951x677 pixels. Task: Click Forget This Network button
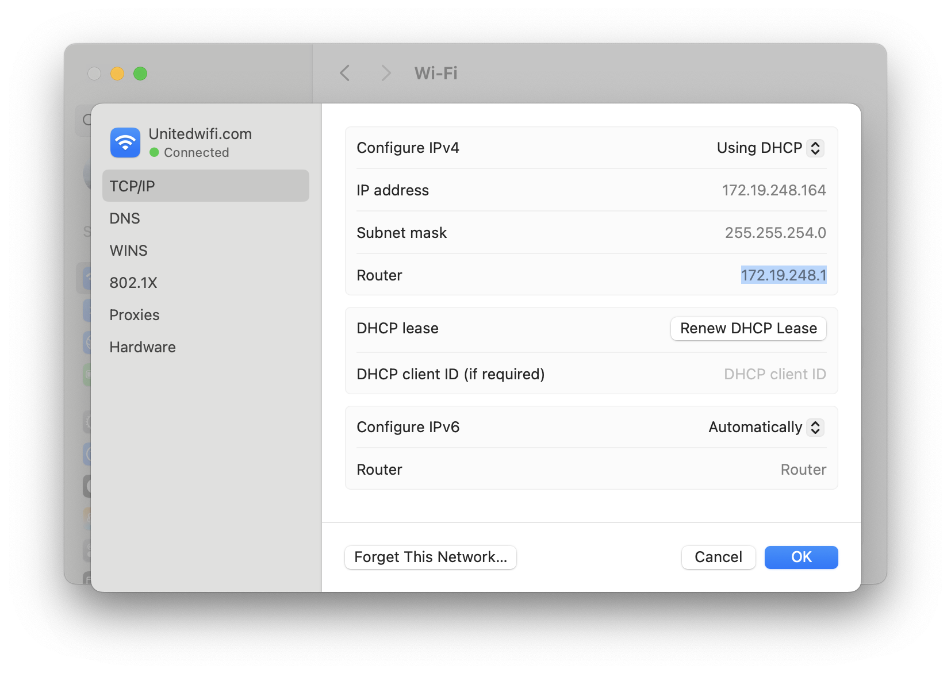coord(431,557)
